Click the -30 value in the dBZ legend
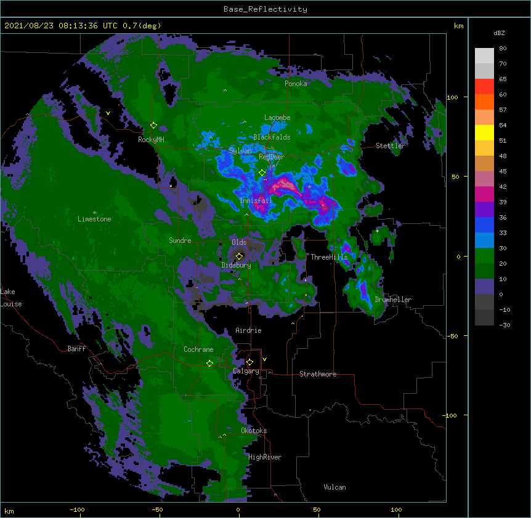 (x=505, y=325)
